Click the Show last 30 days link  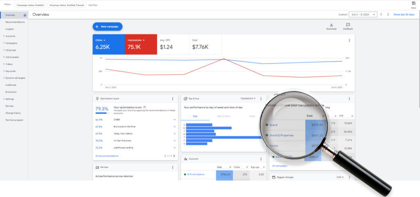[x=404, y=14]
